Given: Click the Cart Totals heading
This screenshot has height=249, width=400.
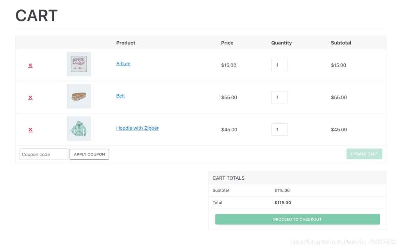Looking at the screenshot, I should coord(229,178).
